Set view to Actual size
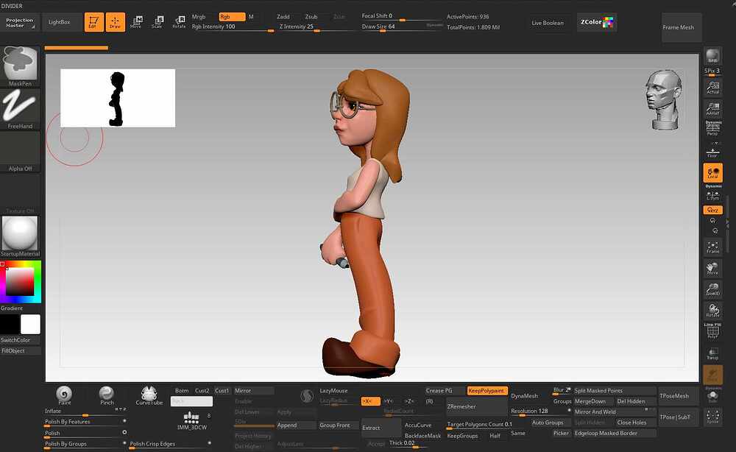The width and height of the screenshot is (736, 452). (x=712, y=88)
